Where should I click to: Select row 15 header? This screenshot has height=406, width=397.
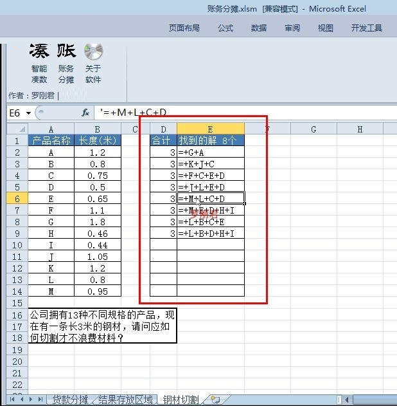click(17, 303)
